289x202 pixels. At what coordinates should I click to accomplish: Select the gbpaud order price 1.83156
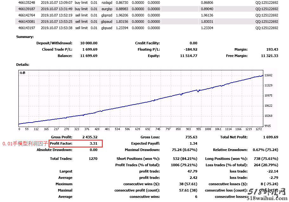(x=122, y=22)
